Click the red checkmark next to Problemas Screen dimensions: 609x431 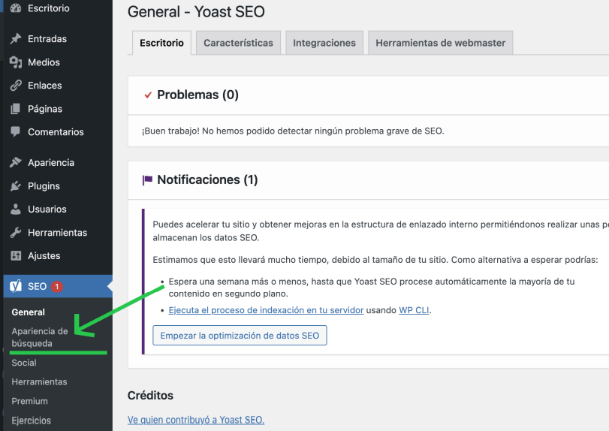tap(148, 95)
